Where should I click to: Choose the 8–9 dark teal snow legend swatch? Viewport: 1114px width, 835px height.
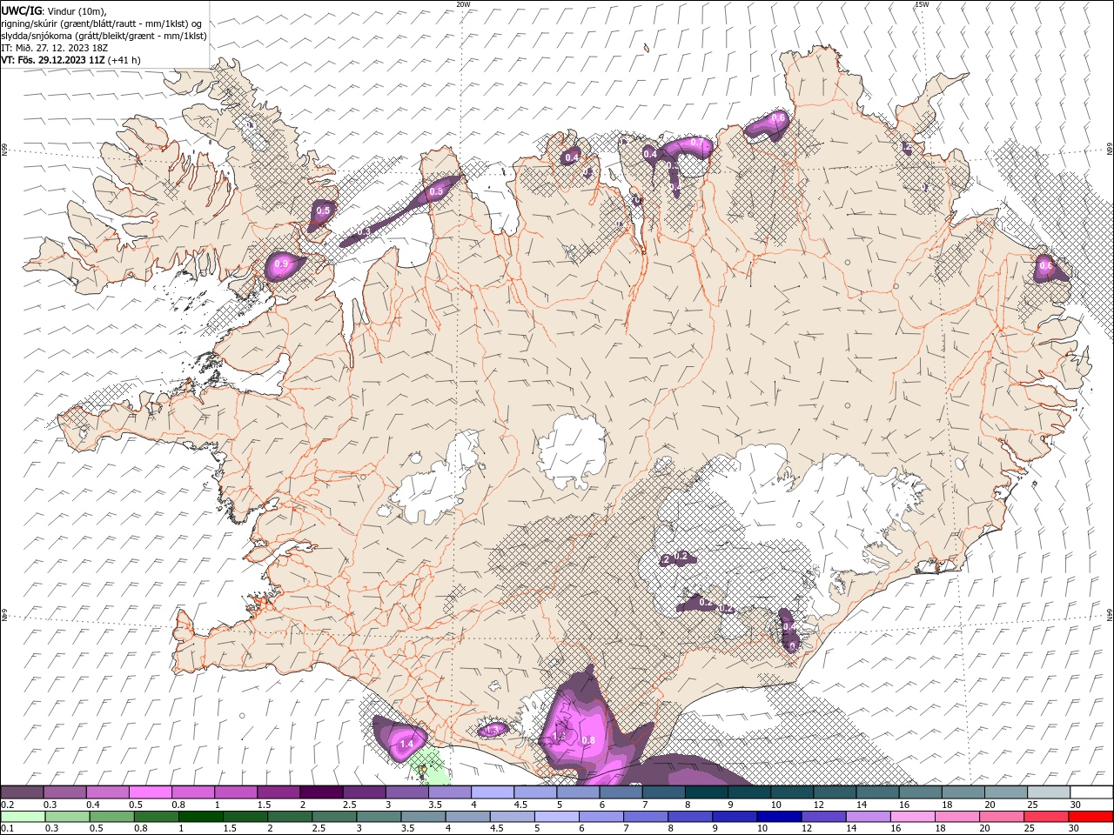click(x=705, y=792)
